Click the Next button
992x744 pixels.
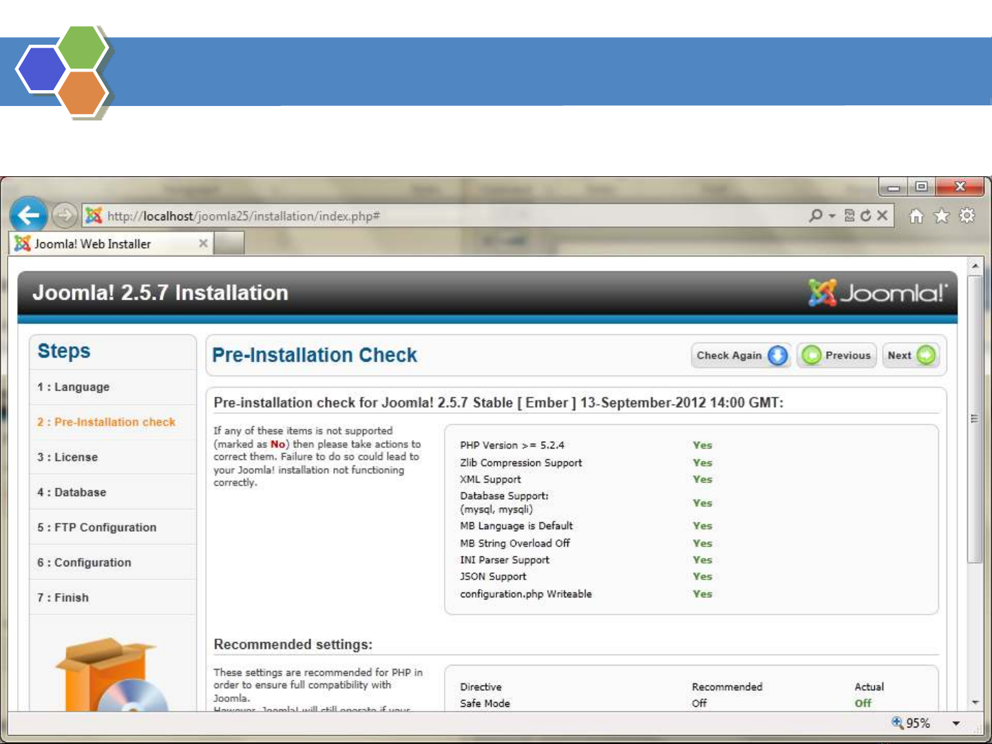[911, 355]
